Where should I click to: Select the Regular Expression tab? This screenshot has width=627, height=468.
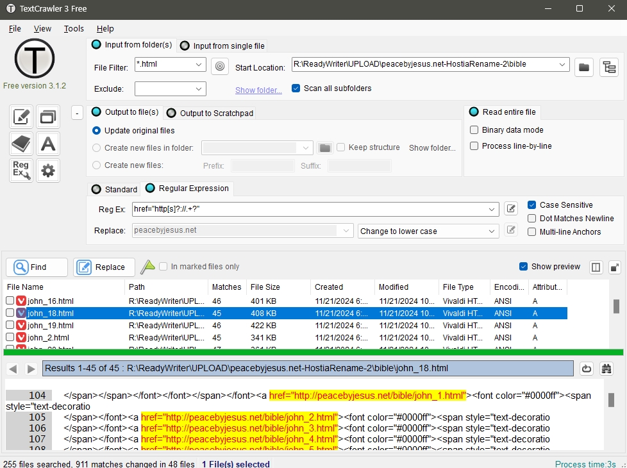pos(187,188)
